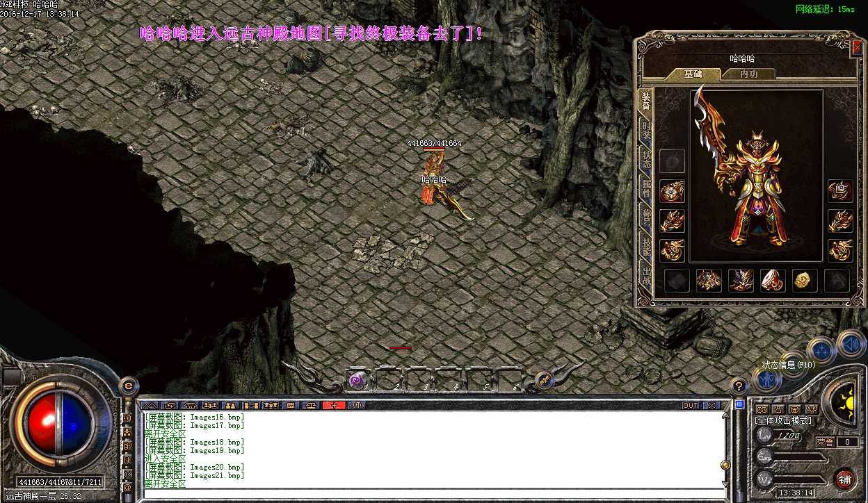The image size is (868, 503).
Task: Click the chat scrollbar up arrow
Action: pyautogui.click(x=725, y=415)
